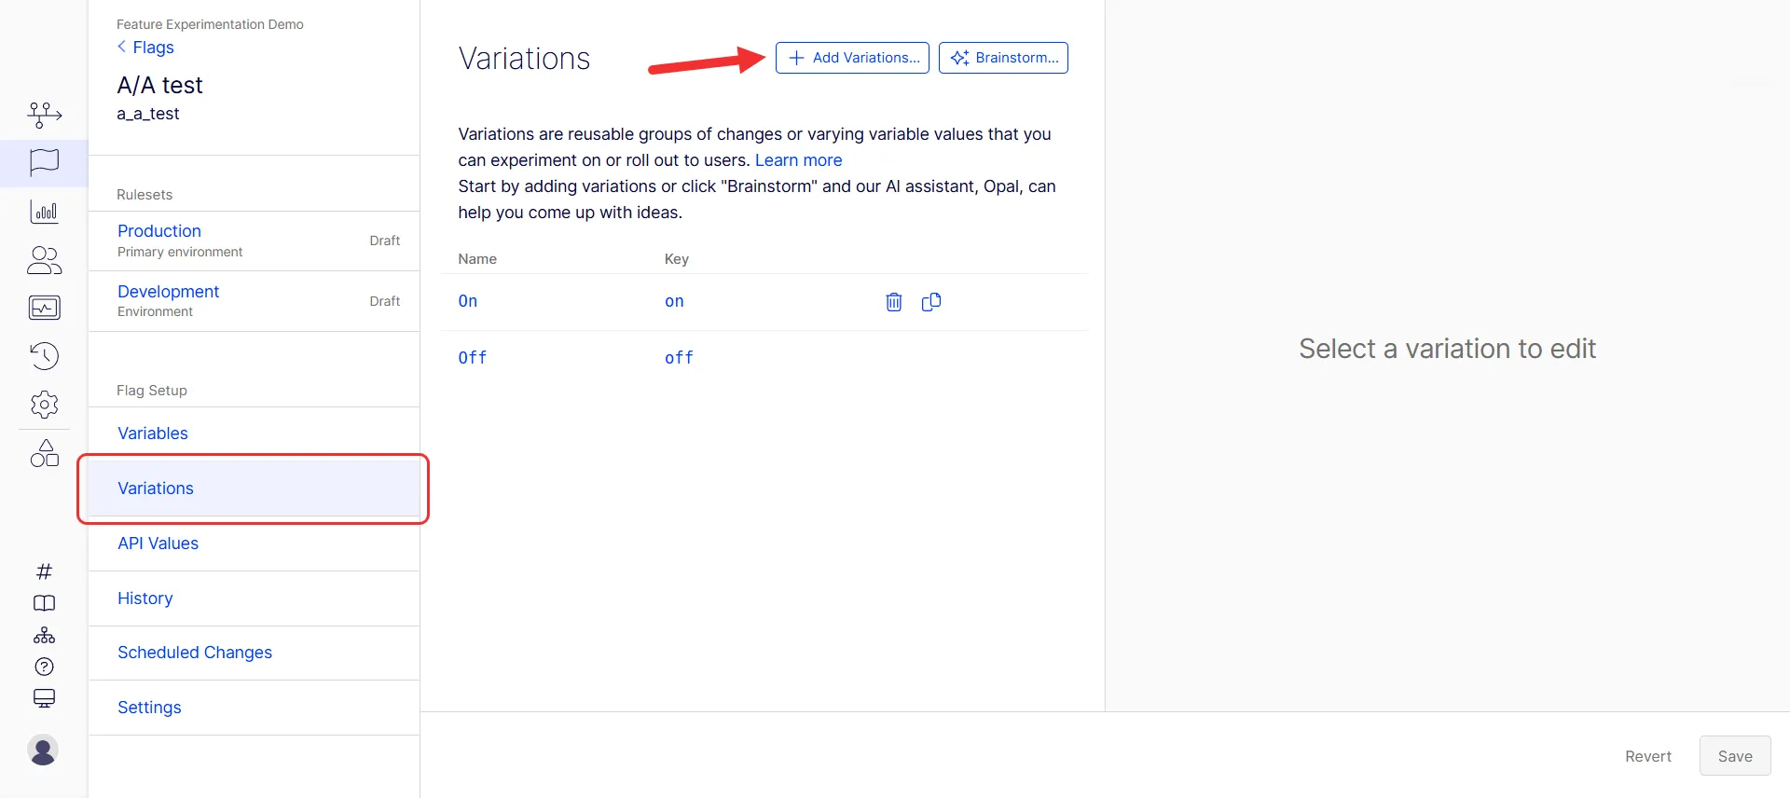Click the Brainstorm button
1790x798 pixels.
click(1003, 58)
